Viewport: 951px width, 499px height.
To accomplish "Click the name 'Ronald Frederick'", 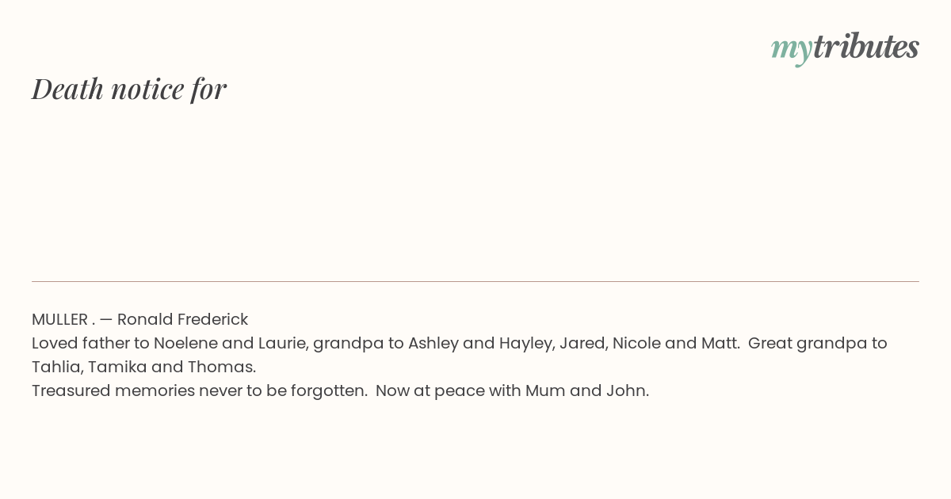I will [182, 319].
